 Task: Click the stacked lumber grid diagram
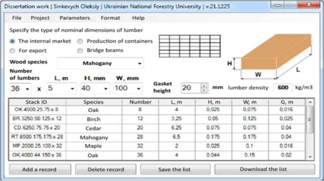point(190,46)
